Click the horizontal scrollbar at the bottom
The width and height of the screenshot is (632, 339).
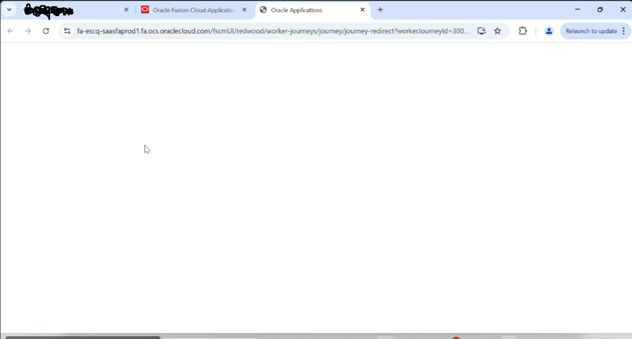84,337
